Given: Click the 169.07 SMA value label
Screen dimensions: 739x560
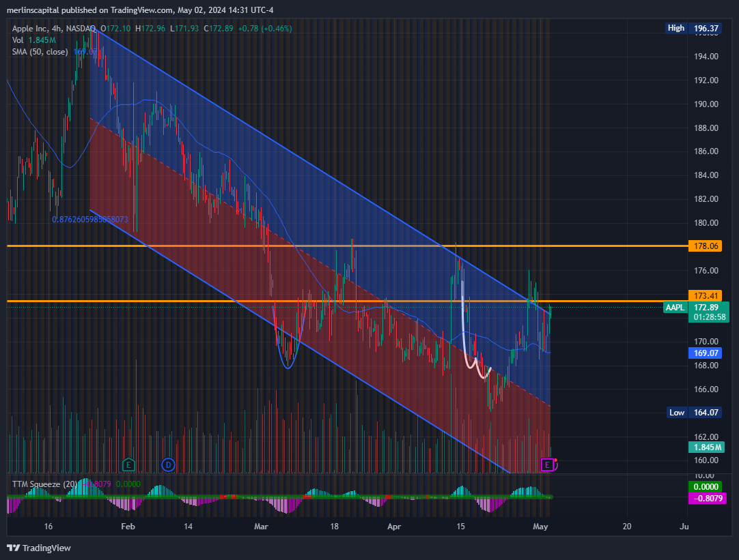Looking at the screenshot, I should [x=706, y=353].
